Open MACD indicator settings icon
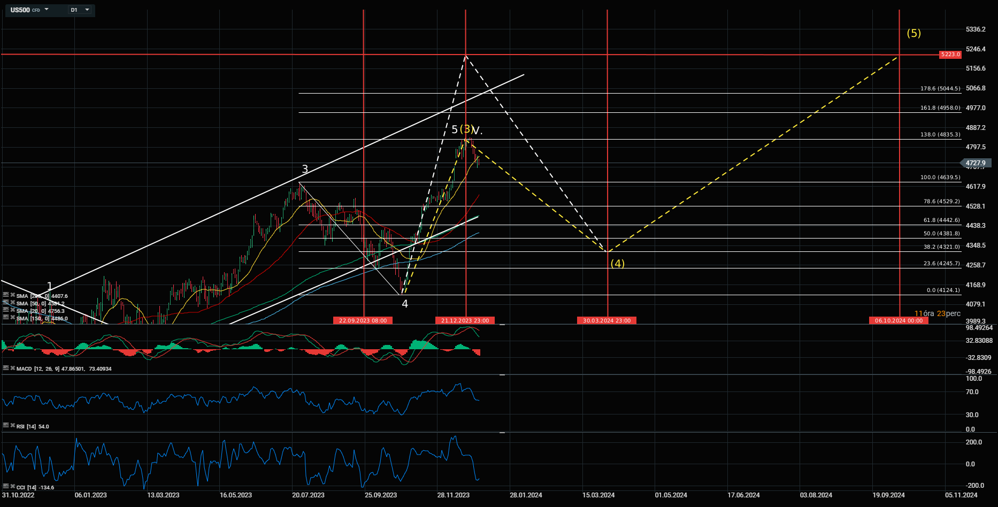The width and height of the screenshot is (998, 507). point(5,368)
